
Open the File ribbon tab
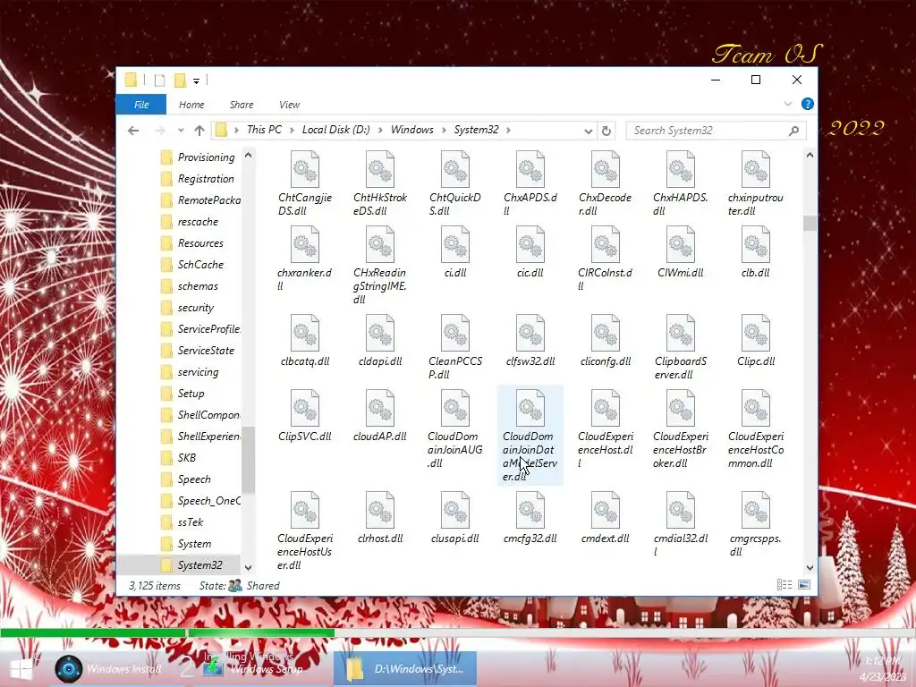pos(141,105)
